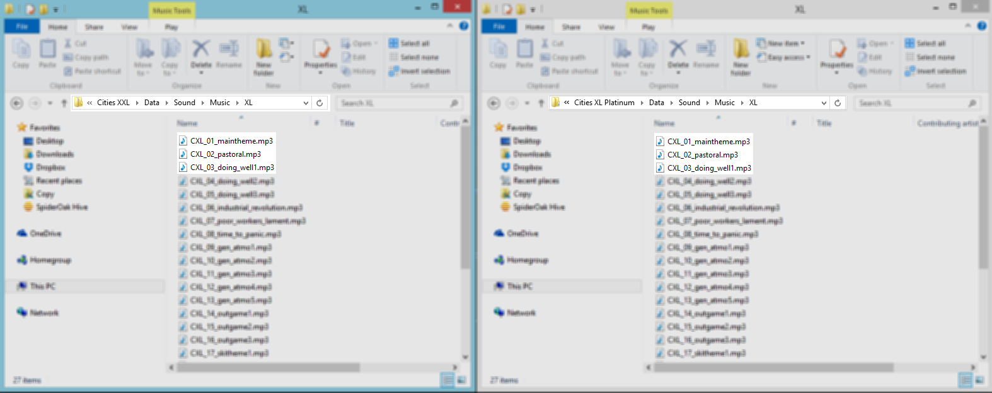The height and width of the screenshot is (393, 992).
Task: Open Play tab in the Cities XL Platinum window
Action: tap(649, 27)
